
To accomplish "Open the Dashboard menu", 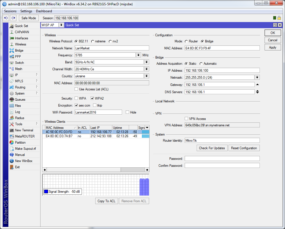I will 44,11.
